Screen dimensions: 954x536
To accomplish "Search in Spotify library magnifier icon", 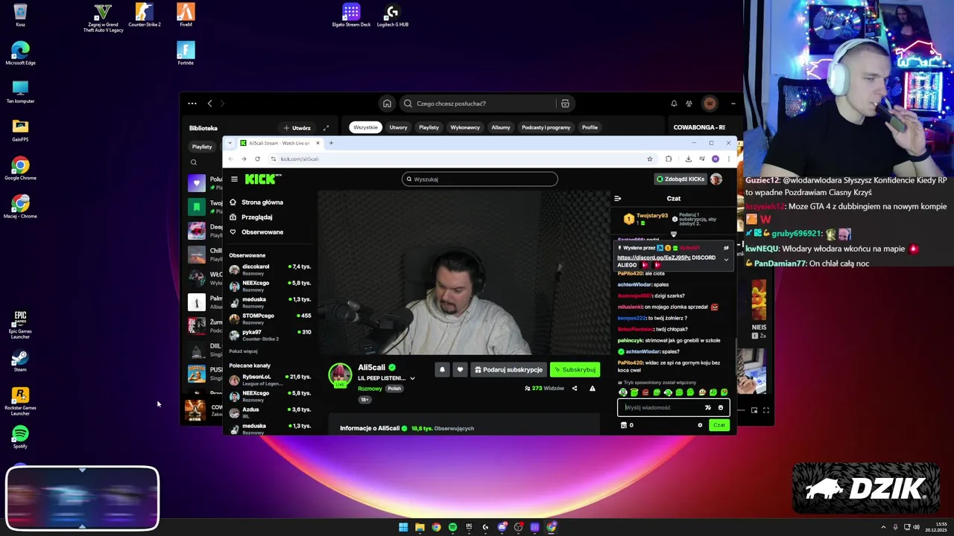I will click(194, 162).
